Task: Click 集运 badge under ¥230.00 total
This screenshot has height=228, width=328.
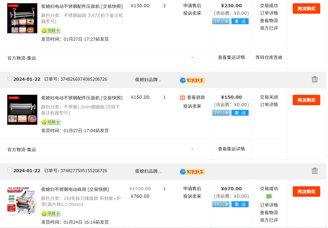Action: (240, 21)
